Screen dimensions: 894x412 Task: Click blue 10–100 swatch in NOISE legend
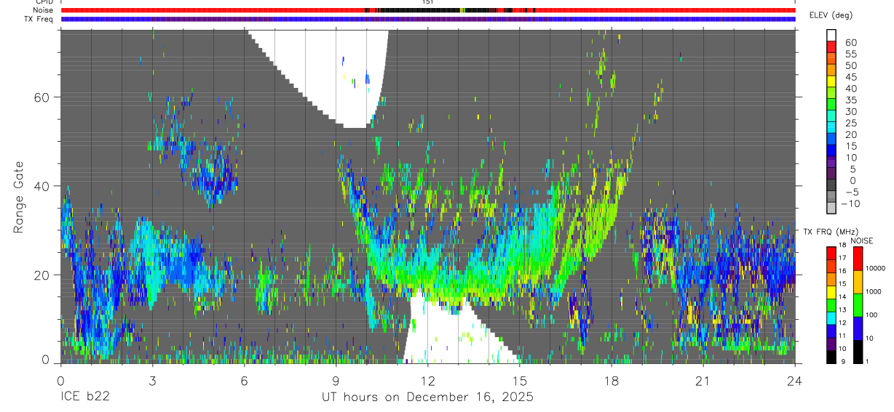point(858,329)
